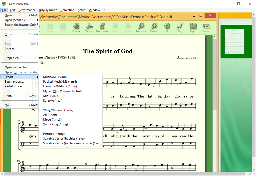Click the Page + icon
The image size is (256, 176).
click(x=128, y=26)
